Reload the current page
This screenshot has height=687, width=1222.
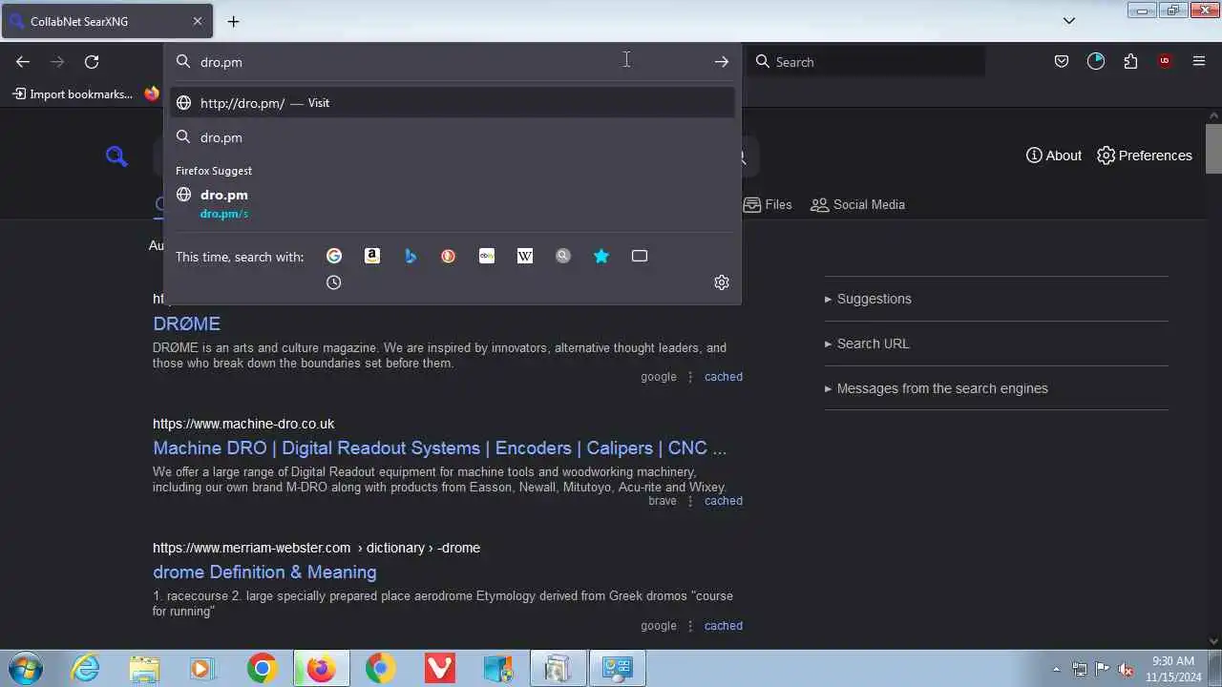point(92,62)
